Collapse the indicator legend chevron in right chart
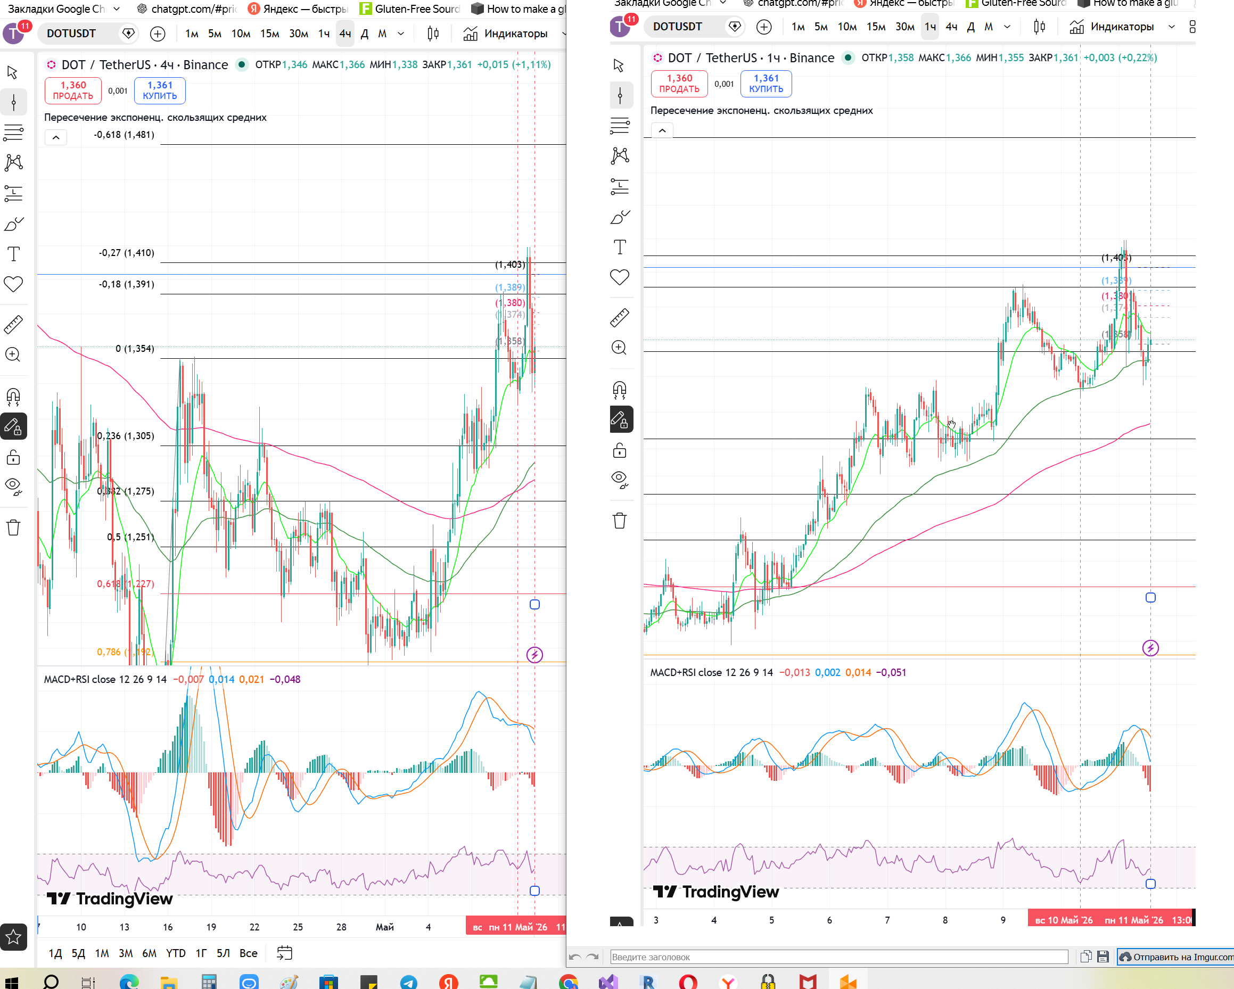Screen dimensions: 1234x989 (x=662, y=130)
